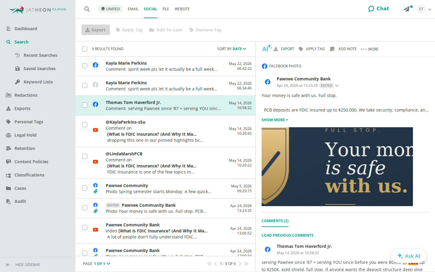The image size is (435, 272).
Task: Open Recent Searches history icon
Action: pos(18,55)
